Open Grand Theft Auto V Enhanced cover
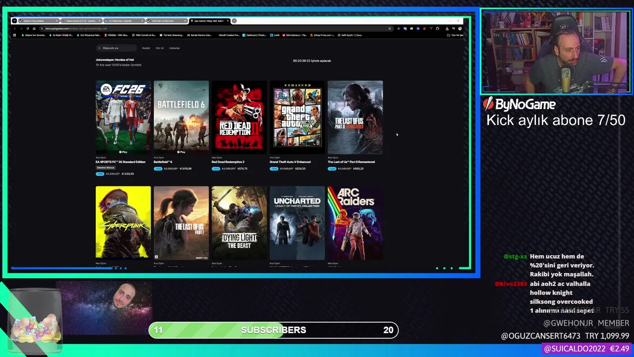The width and height of the screenshot is (634, 357). 297,118
